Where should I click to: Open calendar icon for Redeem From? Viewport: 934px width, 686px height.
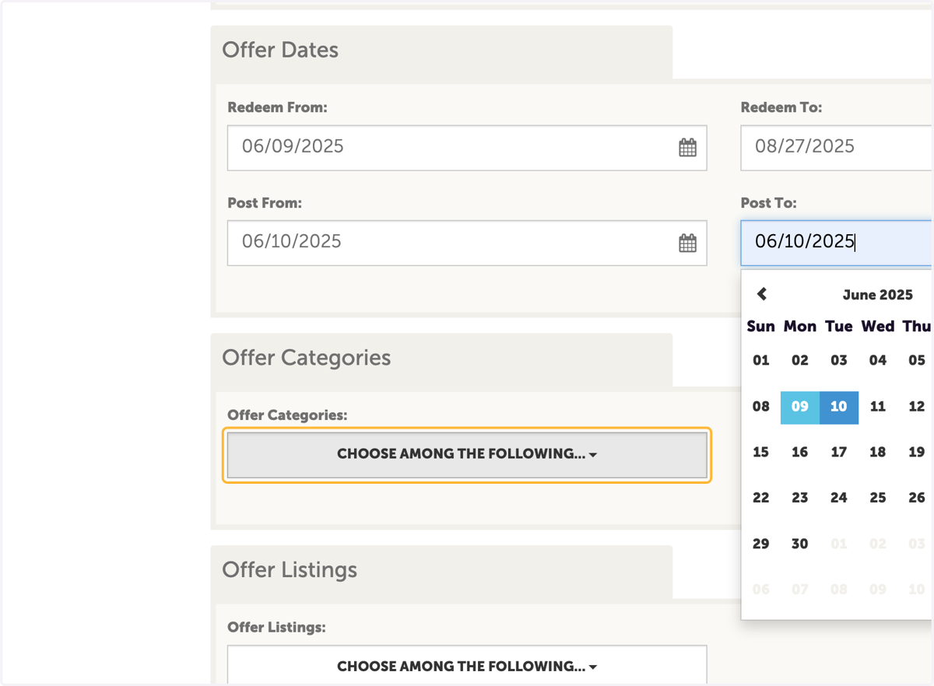tap(687, 148)
